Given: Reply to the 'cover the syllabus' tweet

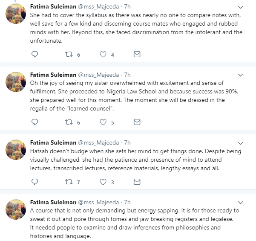Looking at the screenshot, I should 35,55.
